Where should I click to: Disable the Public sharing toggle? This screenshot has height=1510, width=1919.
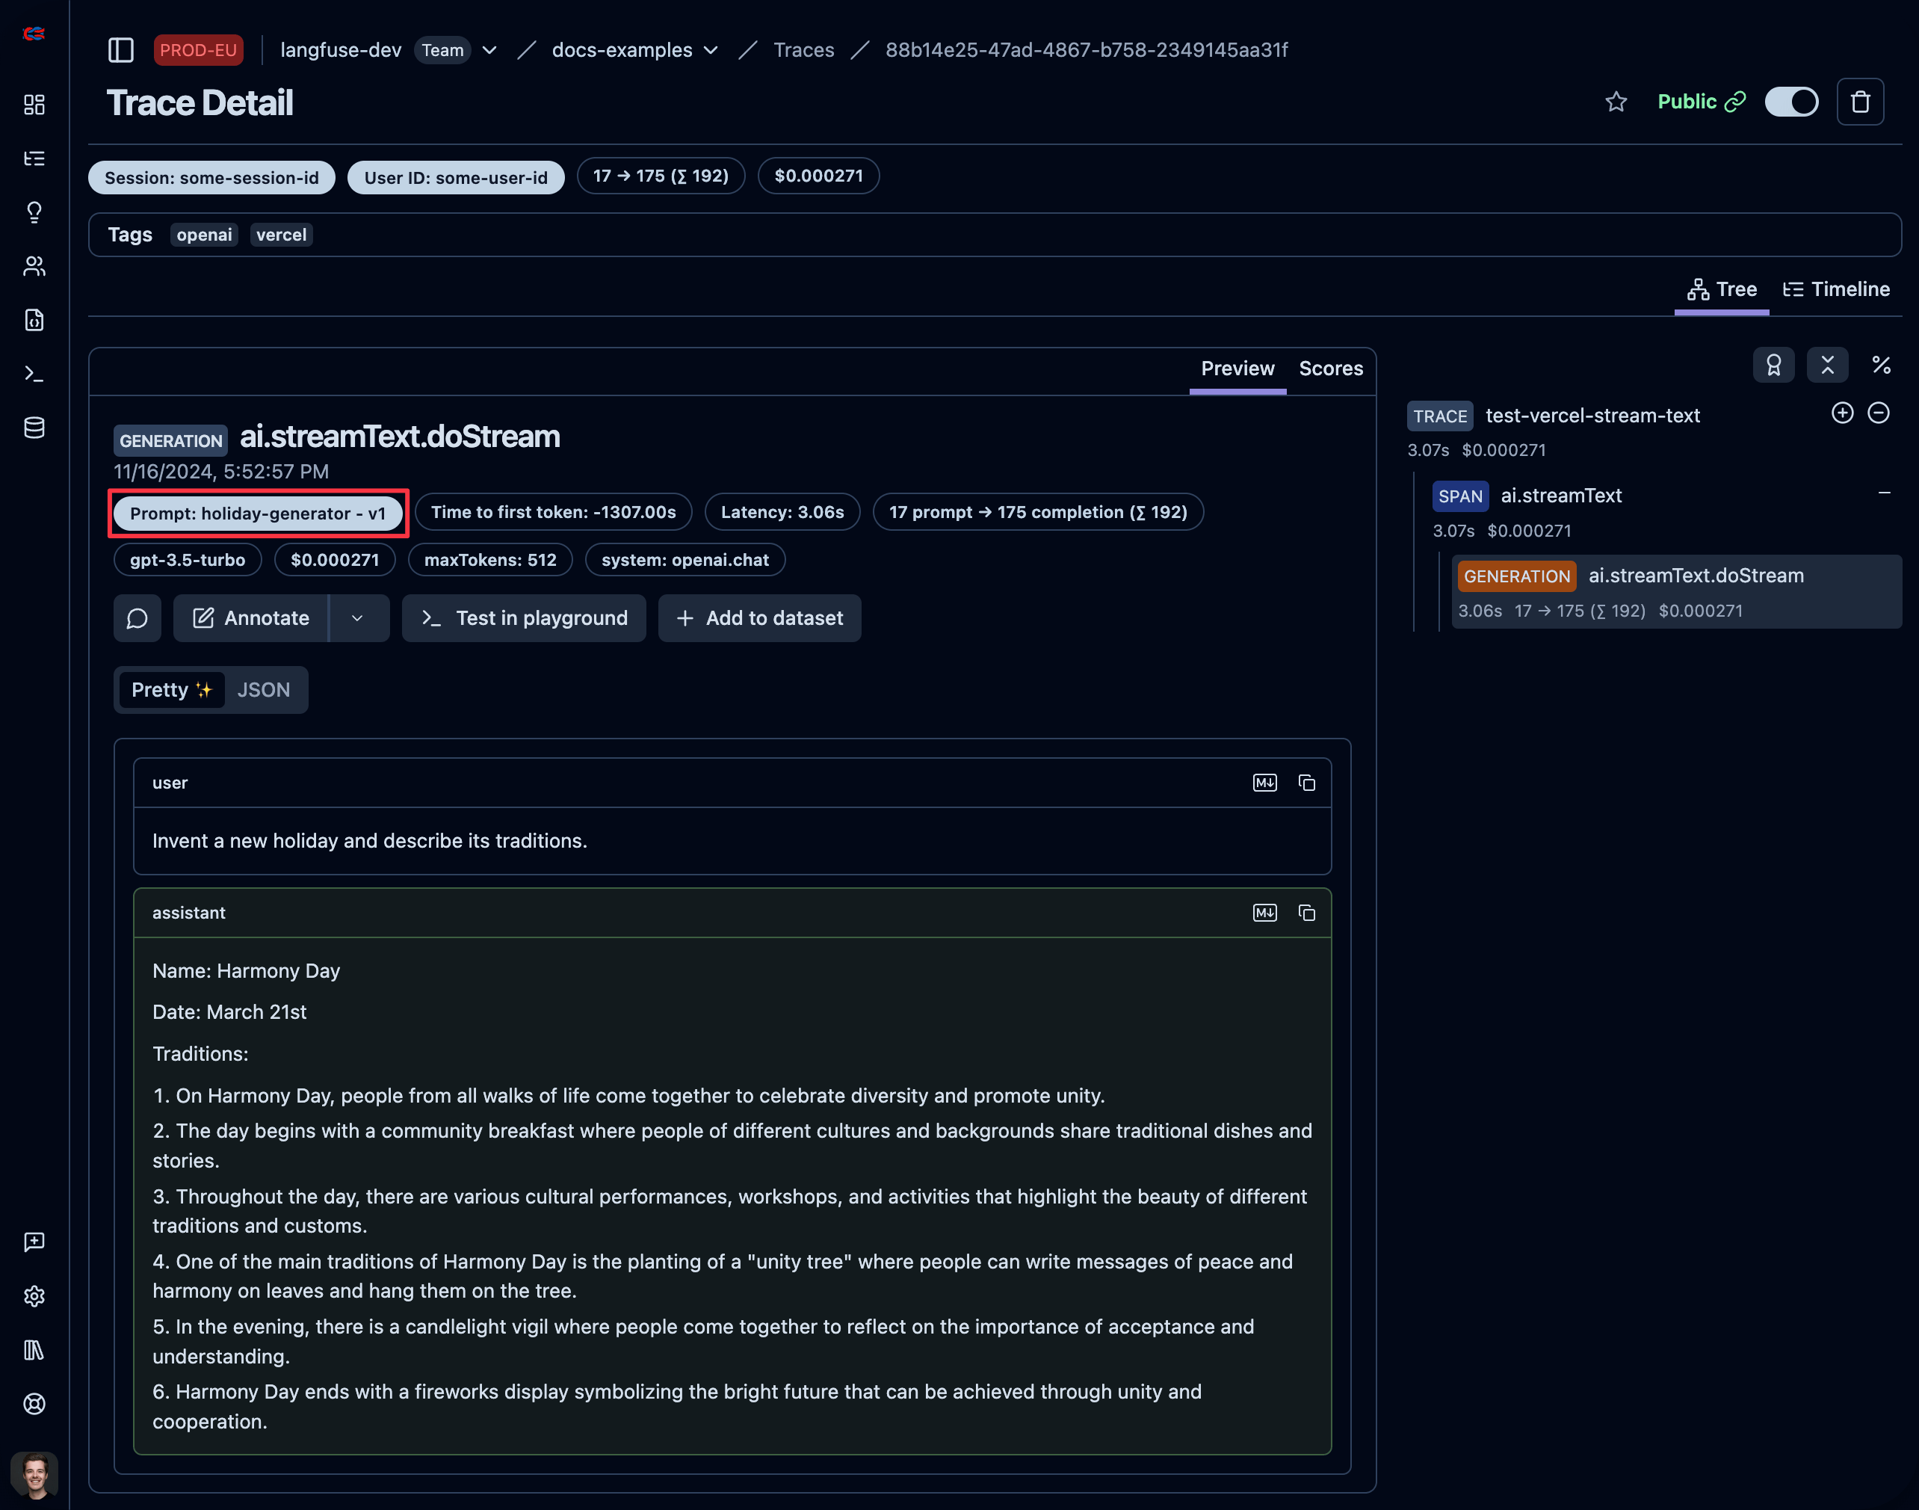[x=1790, y=102]
